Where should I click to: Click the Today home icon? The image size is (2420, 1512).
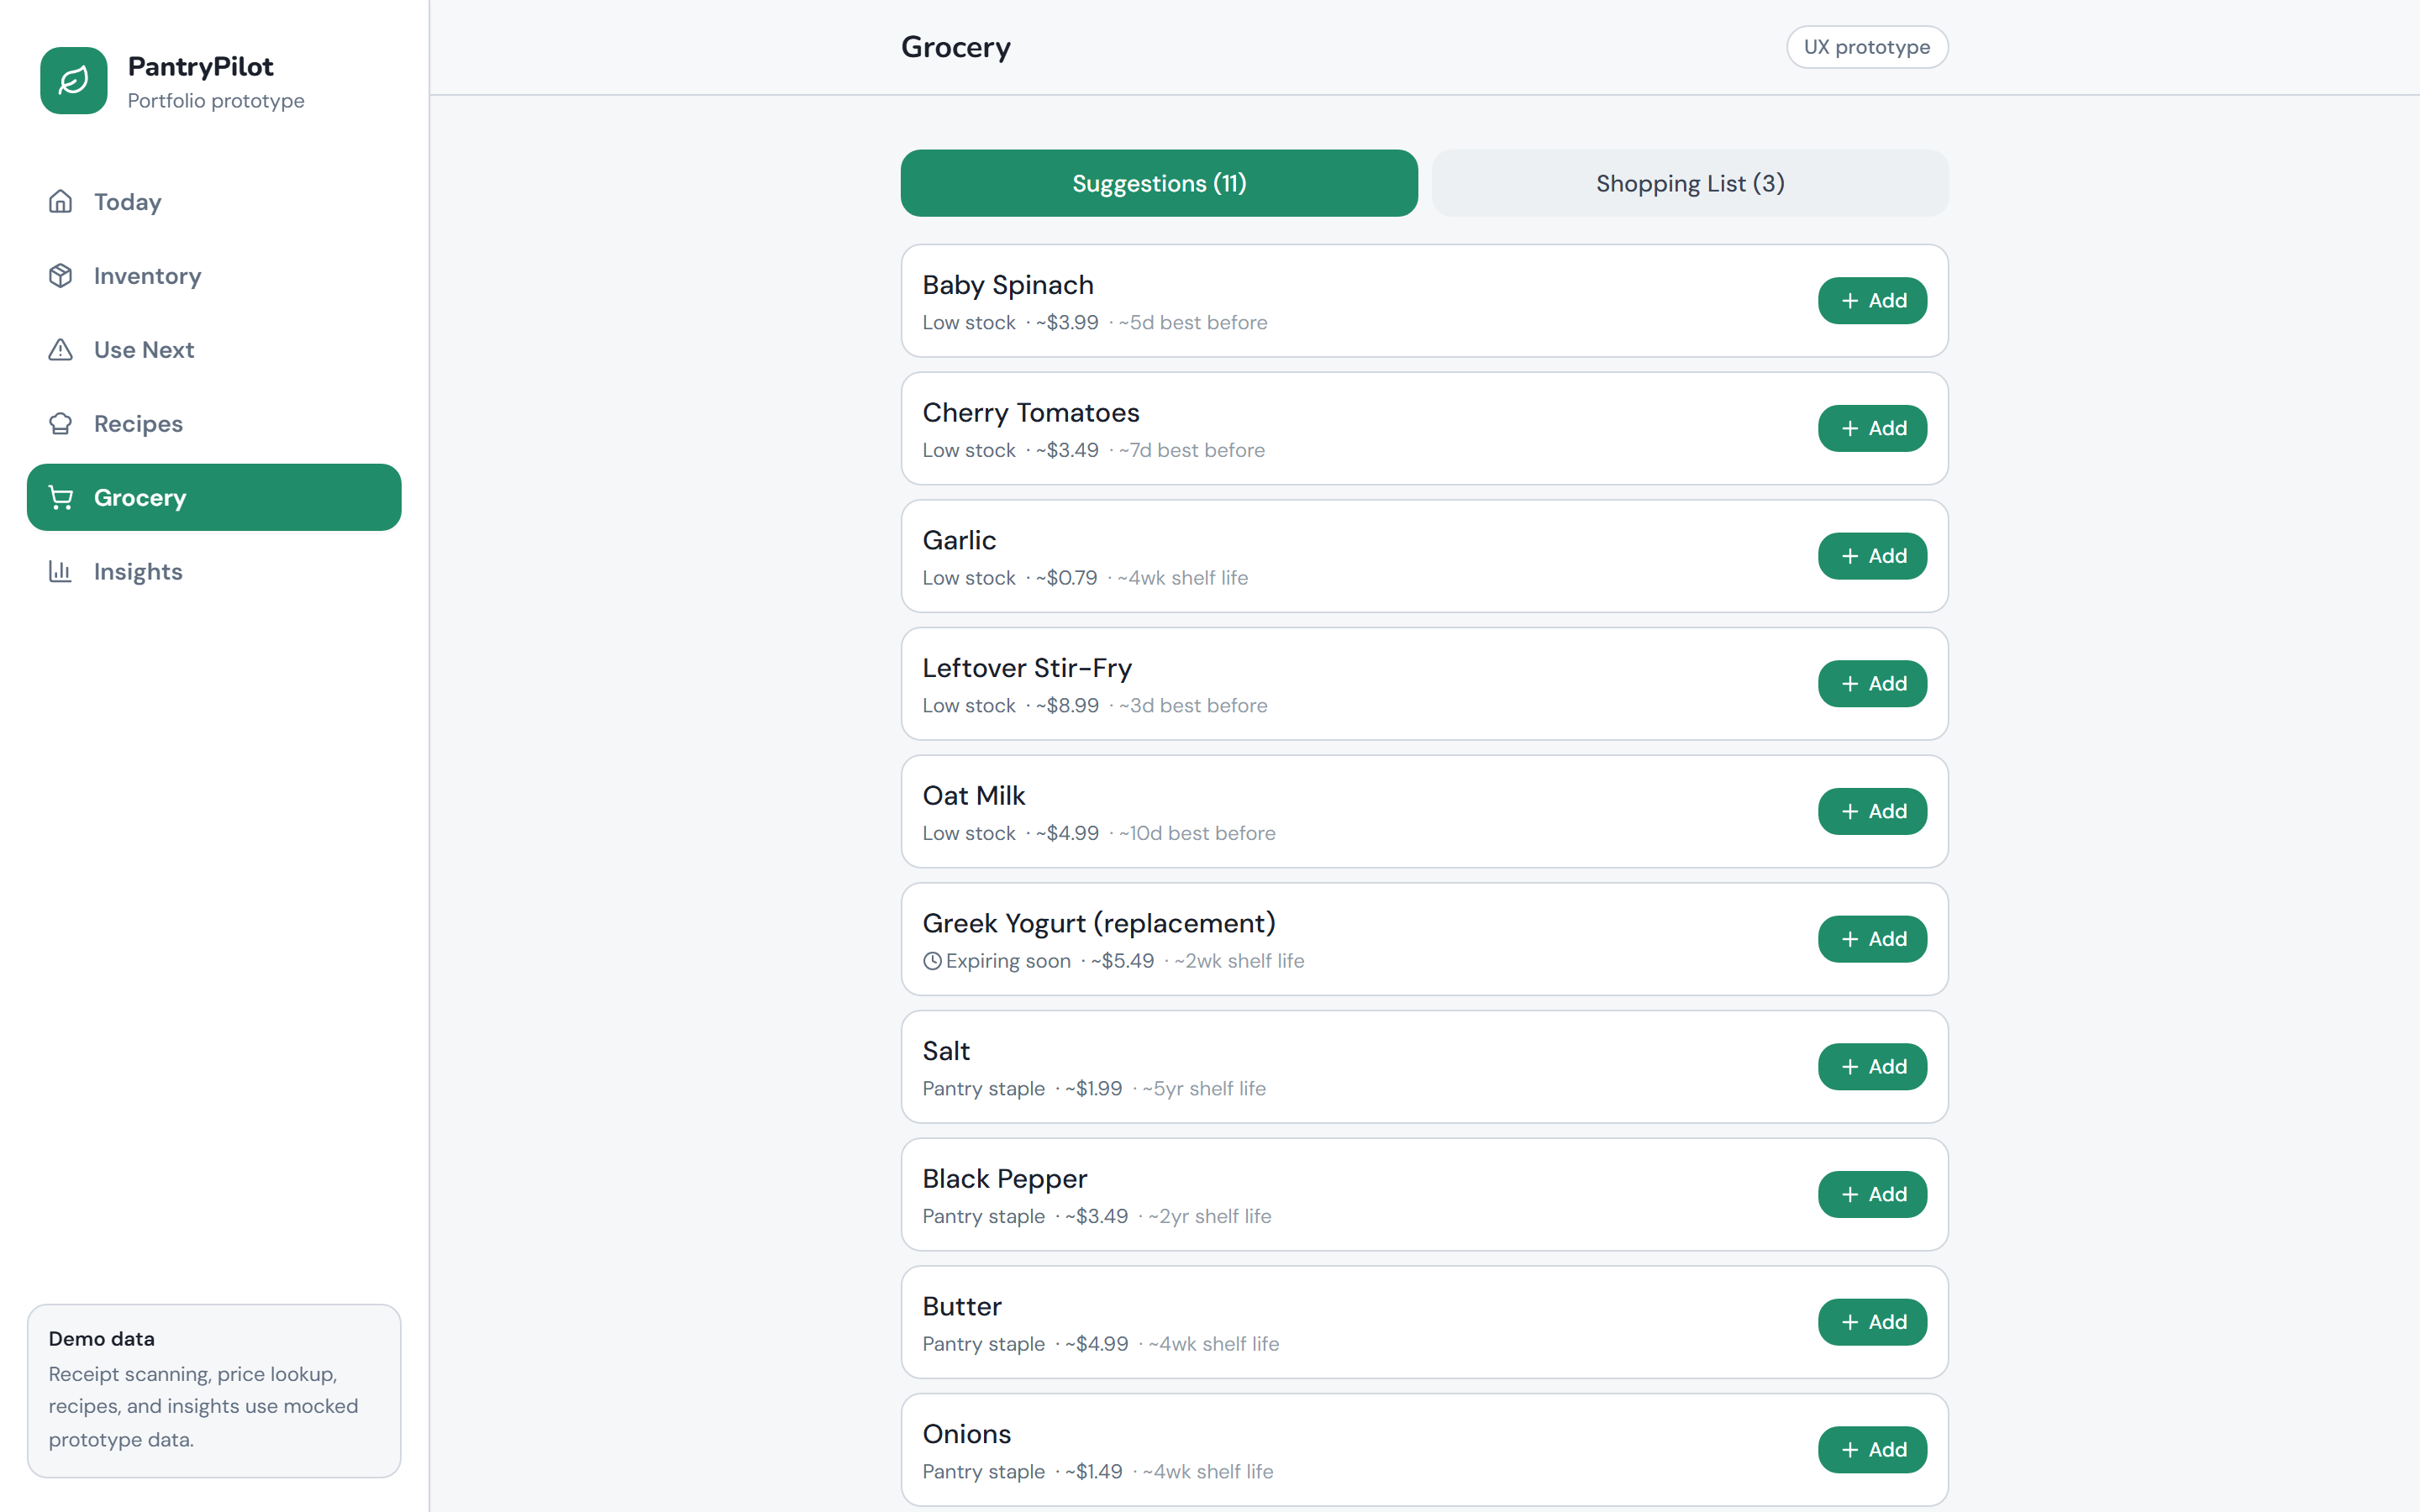click(x=60, y=202)
